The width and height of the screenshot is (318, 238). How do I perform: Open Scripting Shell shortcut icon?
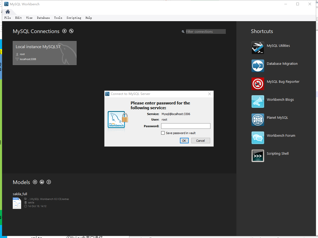pyautogui.click(x=258, y=156)
